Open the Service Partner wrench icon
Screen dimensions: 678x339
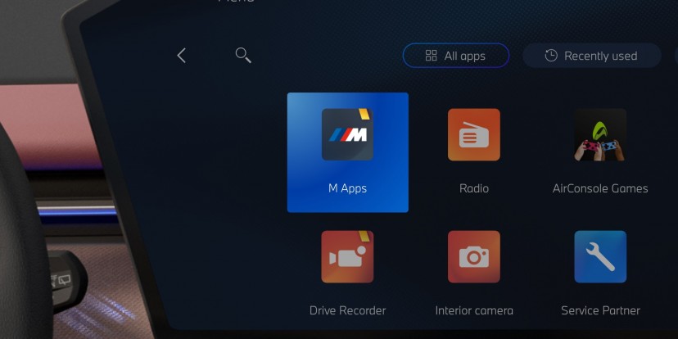pos(600,256)
